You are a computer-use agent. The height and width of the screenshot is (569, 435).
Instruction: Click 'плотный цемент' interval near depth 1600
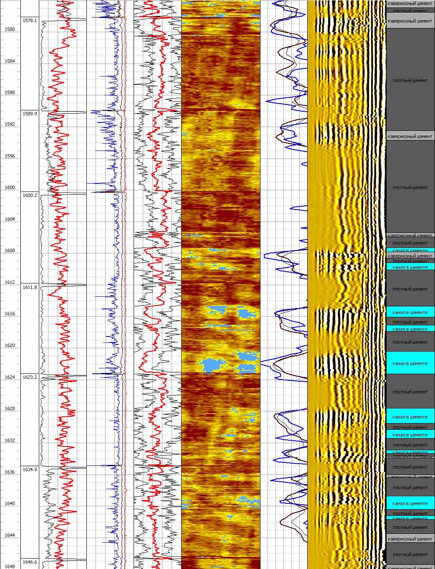pyautogui.click(x=410, y=187)
